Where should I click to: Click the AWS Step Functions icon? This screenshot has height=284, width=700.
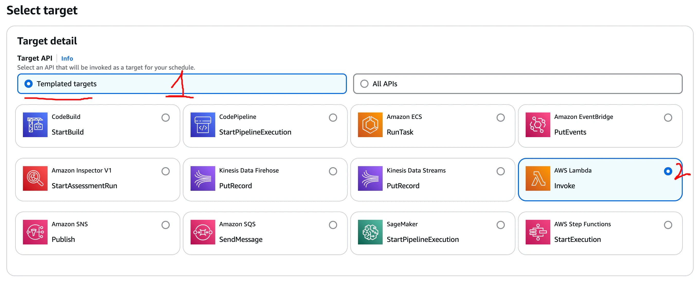click(x=538, y=232)
